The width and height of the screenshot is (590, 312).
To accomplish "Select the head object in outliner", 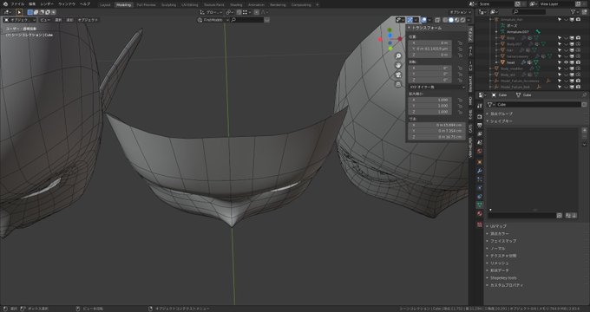I will pos(510,62).
